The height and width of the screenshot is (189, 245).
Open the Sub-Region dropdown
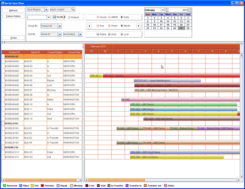(x=46, y=10)
